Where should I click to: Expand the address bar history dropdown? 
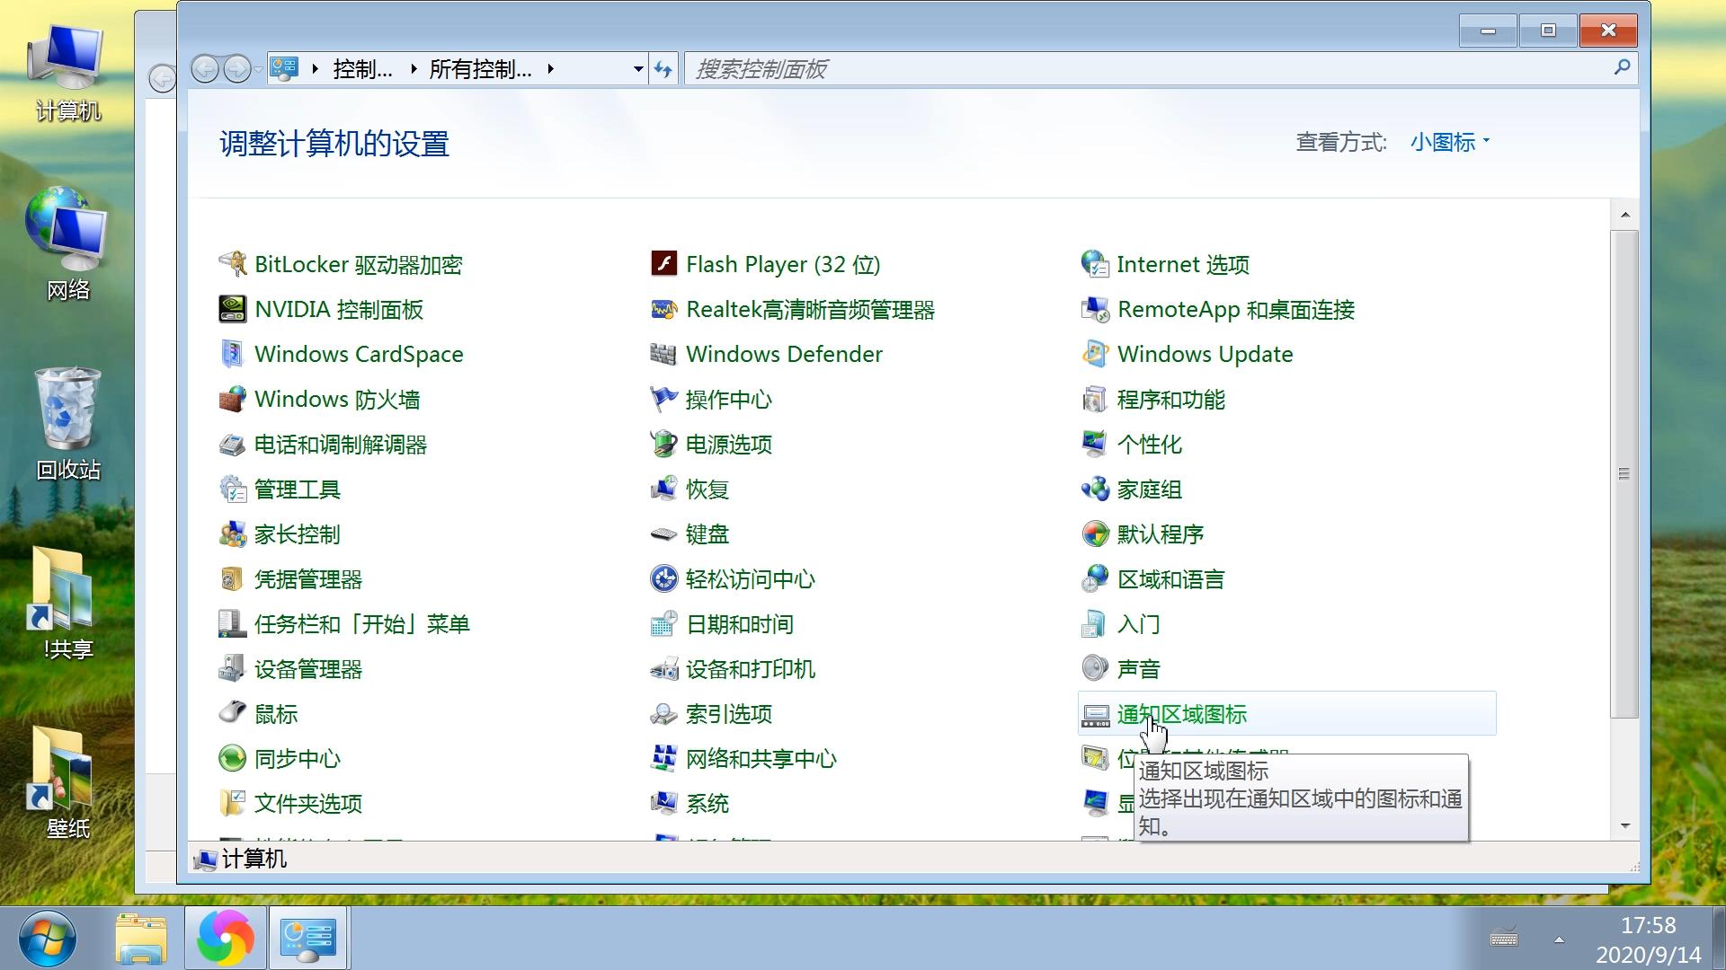(637, 68)
